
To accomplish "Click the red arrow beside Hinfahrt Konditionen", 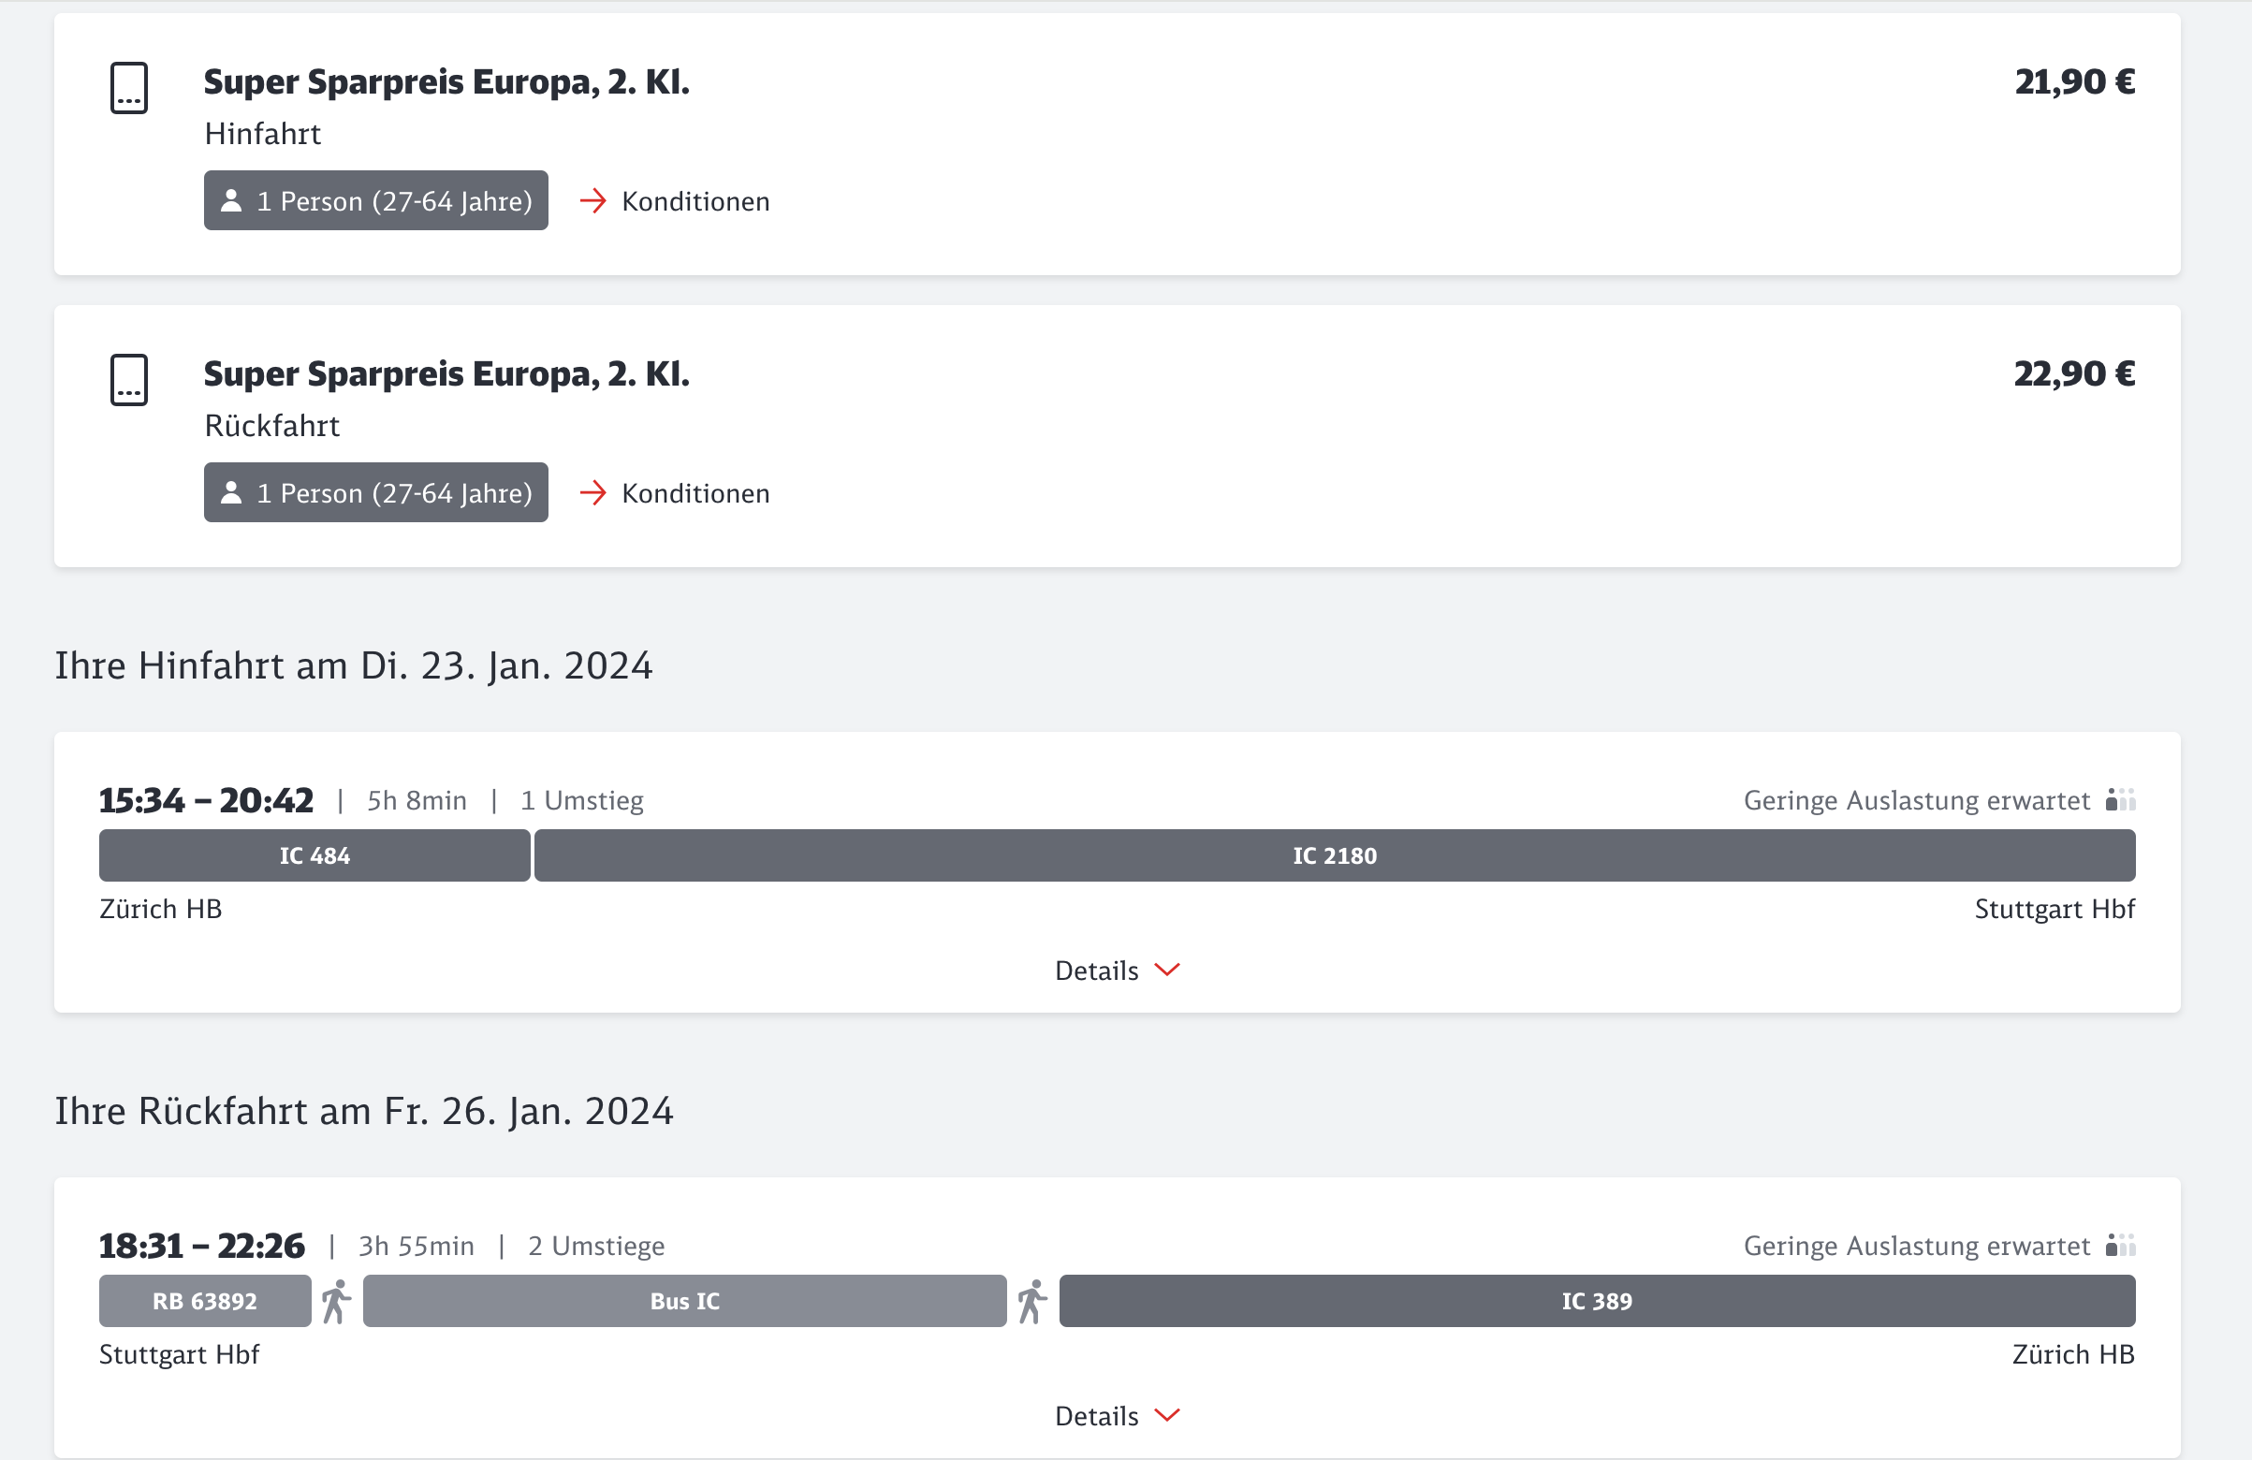I will click(592, 200).
